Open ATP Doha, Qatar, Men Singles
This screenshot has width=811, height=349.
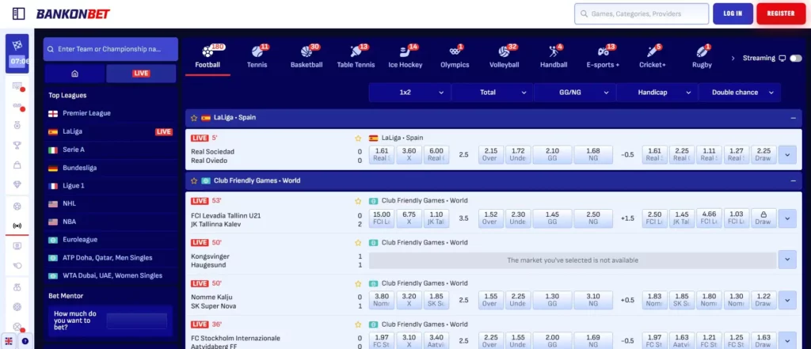[x=111, y=258]
